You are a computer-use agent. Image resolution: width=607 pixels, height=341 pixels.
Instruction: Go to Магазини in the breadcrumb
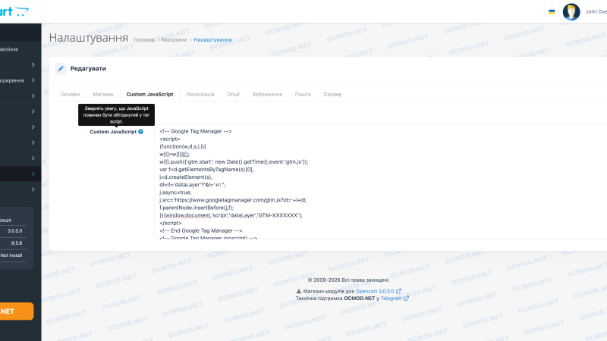tap(174, 40)
